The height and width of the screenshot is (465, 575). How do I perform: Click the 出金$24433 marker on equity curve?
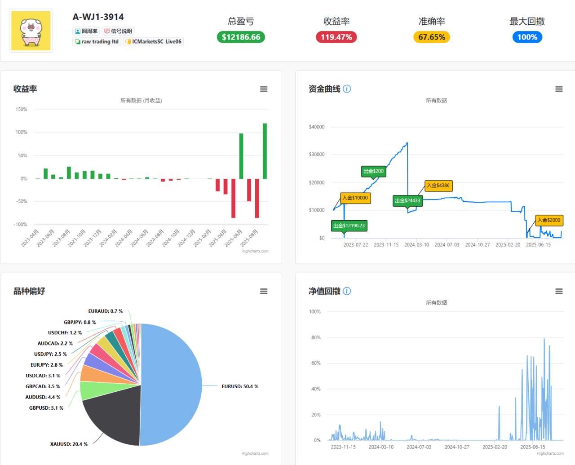click(x=407, y=201)
